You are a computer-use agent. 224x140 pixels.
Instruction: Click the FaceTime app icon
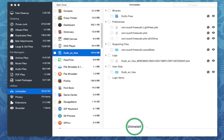click(x=60, y=60)
